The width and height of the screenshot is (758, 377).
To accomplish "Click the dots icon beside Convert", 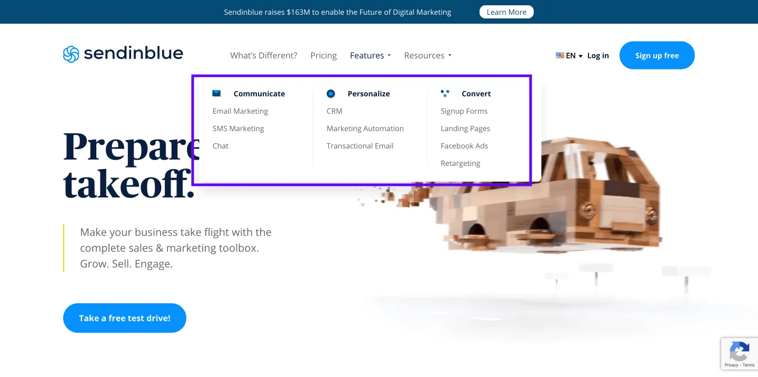I will 445,93.
